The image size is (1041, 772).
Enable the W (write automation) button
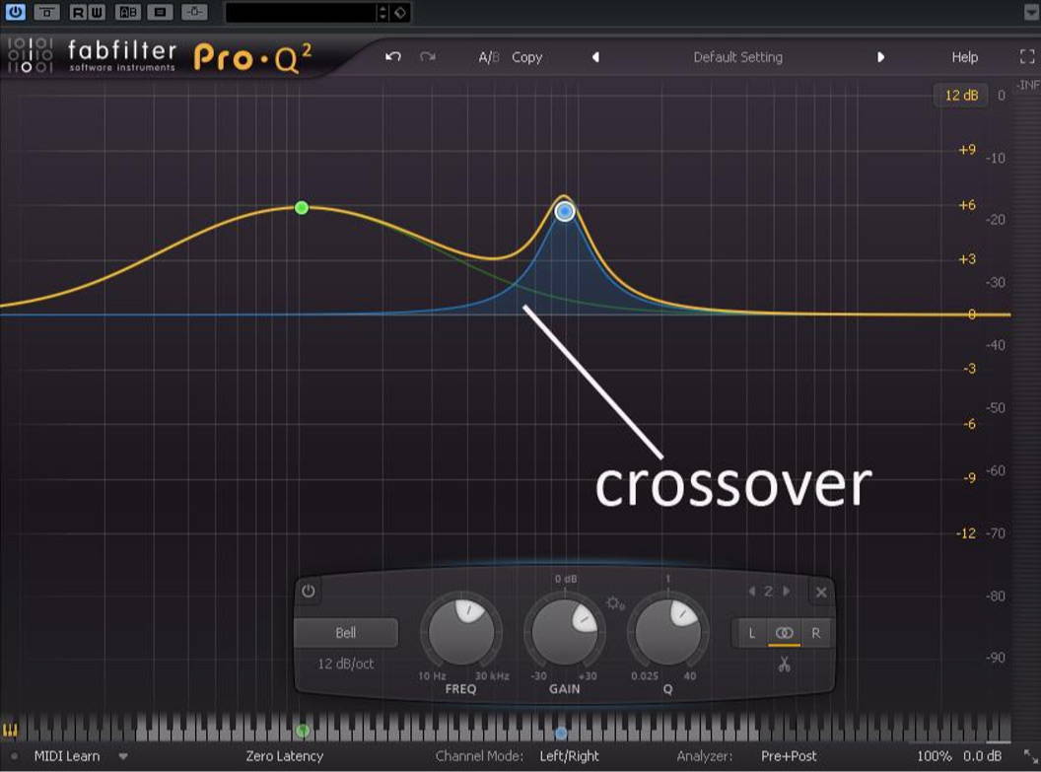(x=97, y=12)
